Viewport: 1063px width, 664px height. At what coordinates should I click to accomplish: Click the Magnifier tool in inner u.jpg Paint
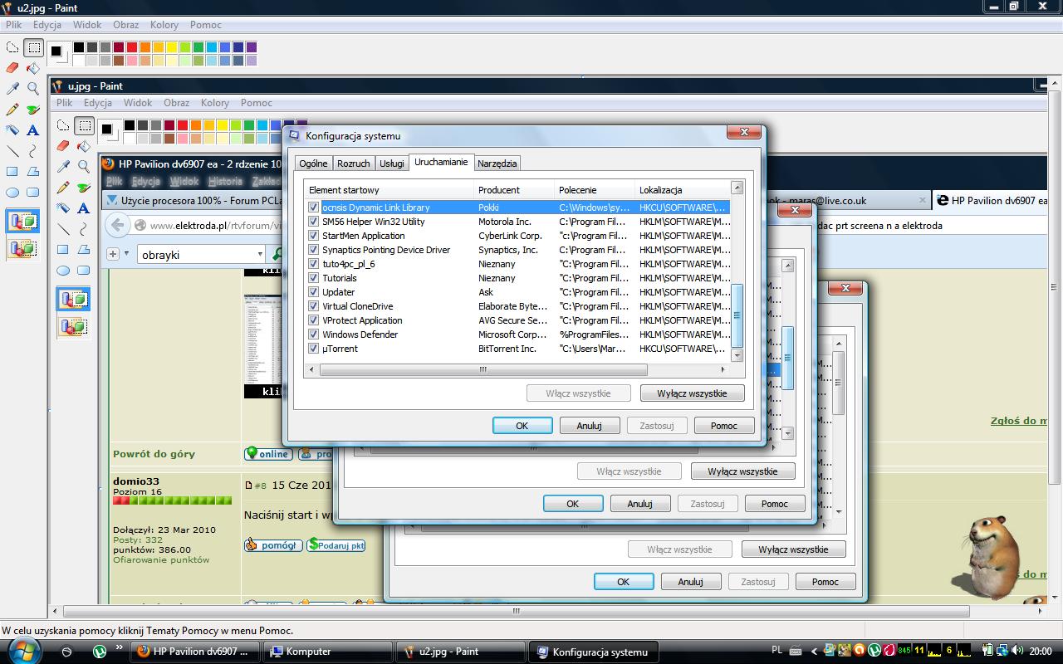(84, 167)
